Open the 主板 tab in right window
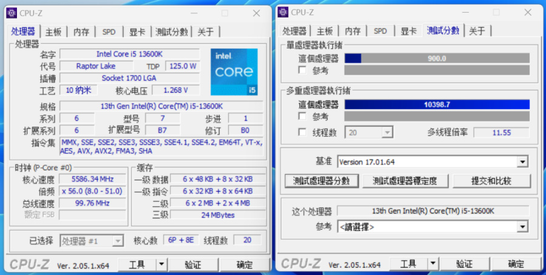546x275 pixels. [x=325, y=31]
